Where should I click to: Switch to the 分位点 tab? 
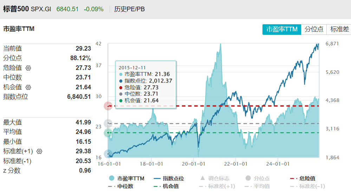314,29
